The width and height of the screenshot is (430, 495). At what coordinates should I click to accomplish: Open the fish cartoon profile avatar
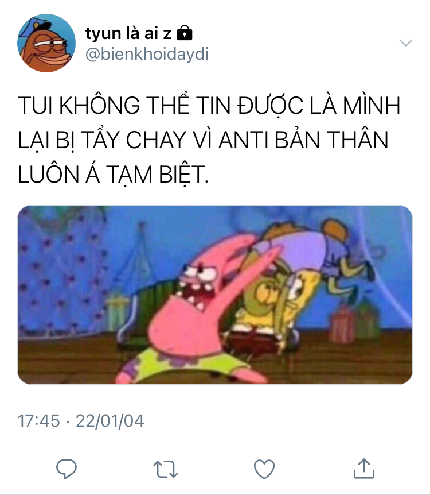(x=46, y=43)
